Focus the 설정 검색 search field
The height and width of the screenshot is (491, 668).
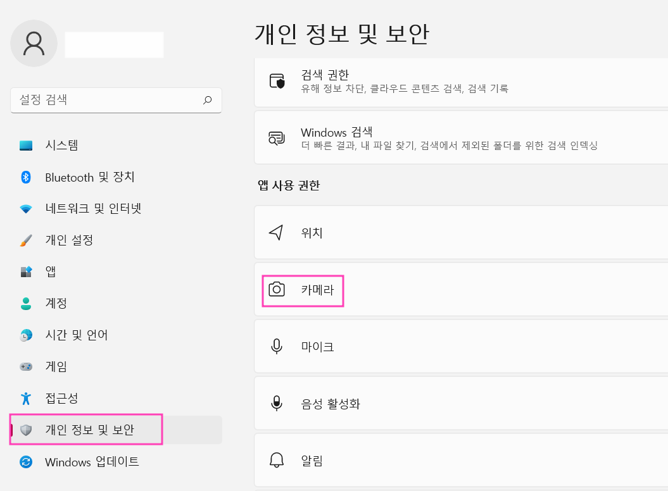tap(116, 100)
